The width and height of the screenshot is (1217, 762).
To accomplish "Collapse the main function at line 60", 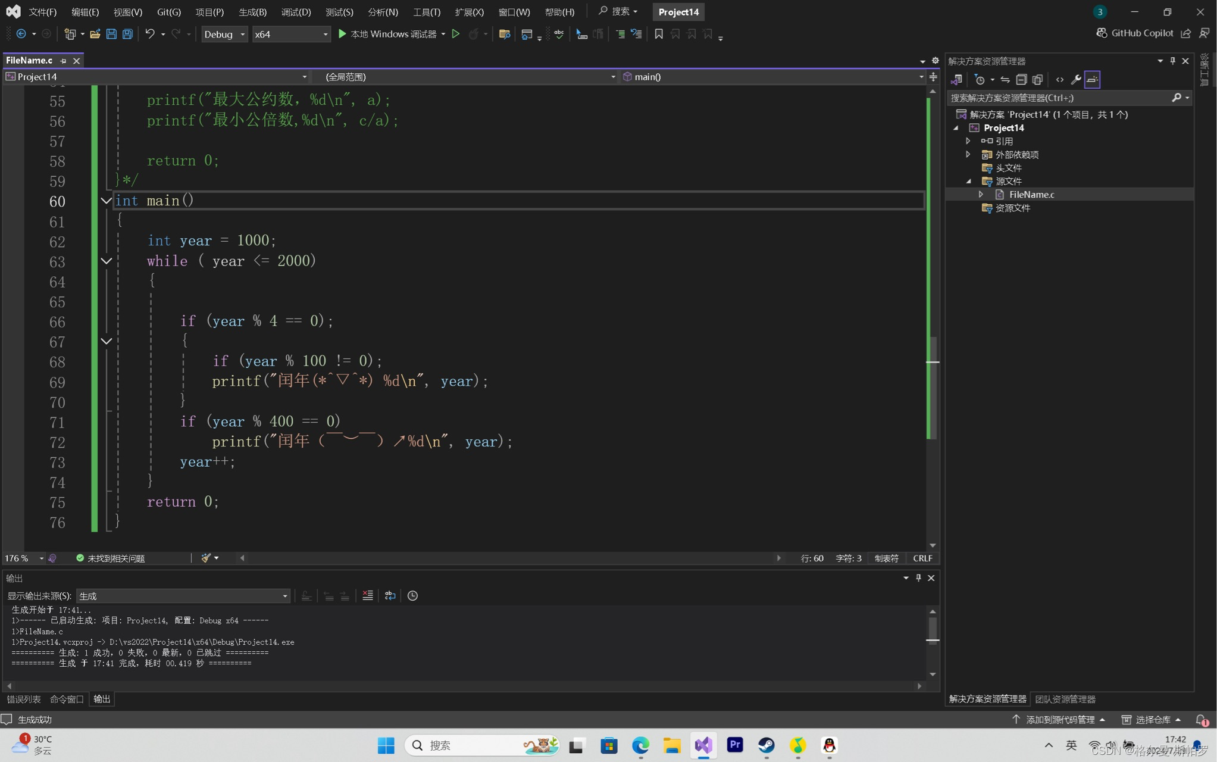I will click(106, 201).
